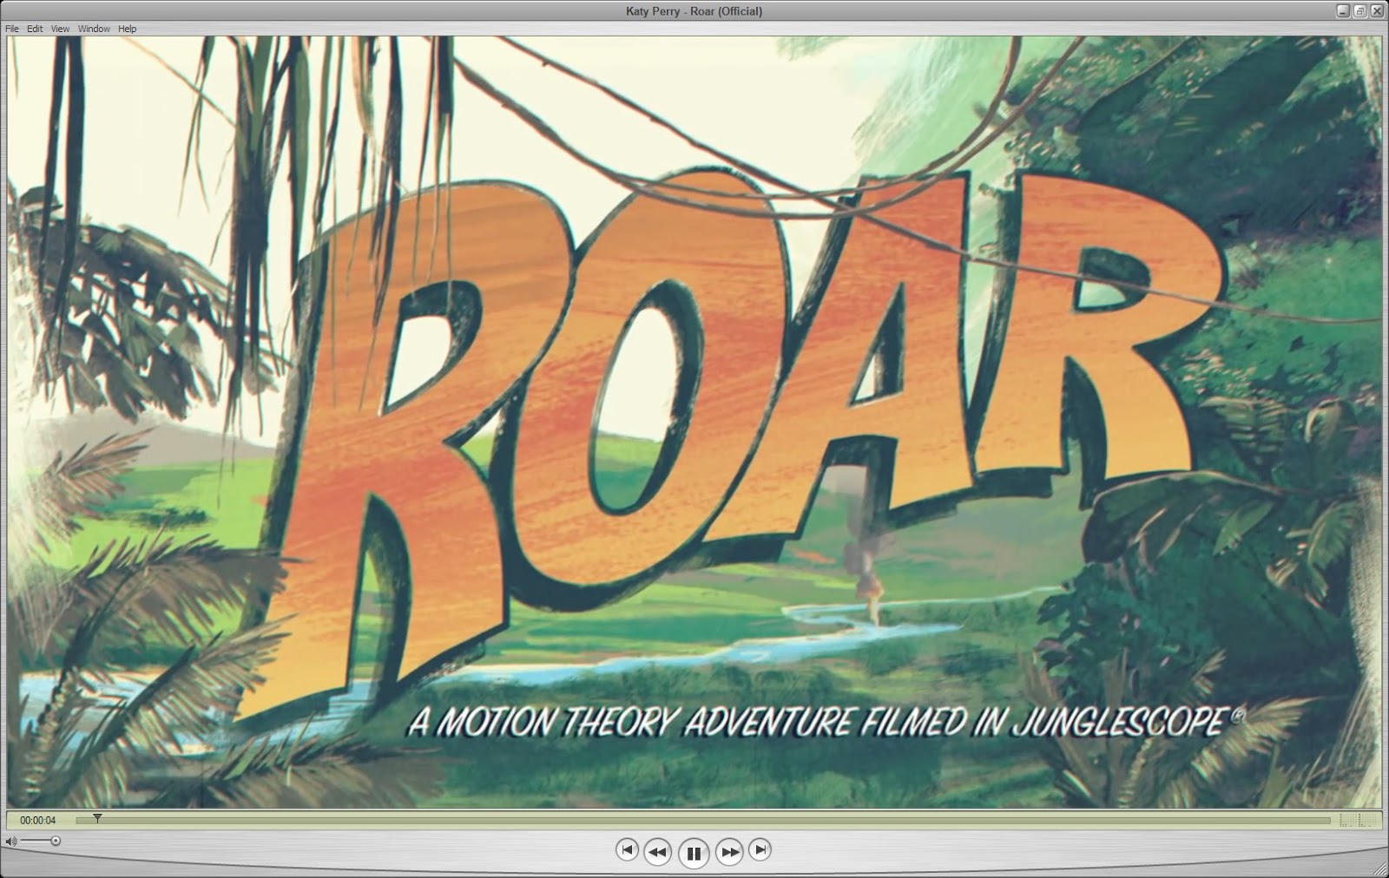This screenshot has height=878, width=1389.
Task: Open the View menu
Action: pyautogui.click(x=60, y=29)
